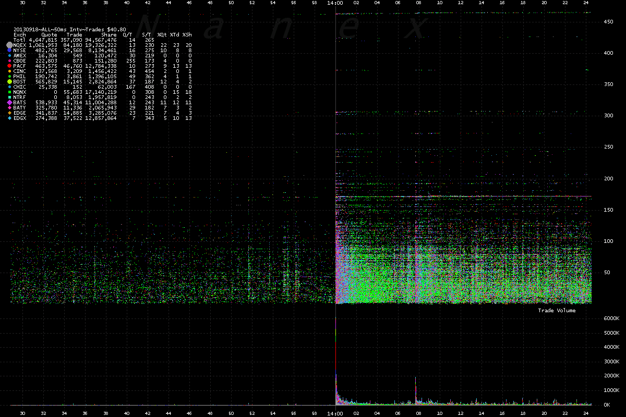
Task: Click the 'Exch' column header
Action: (20, 35)
